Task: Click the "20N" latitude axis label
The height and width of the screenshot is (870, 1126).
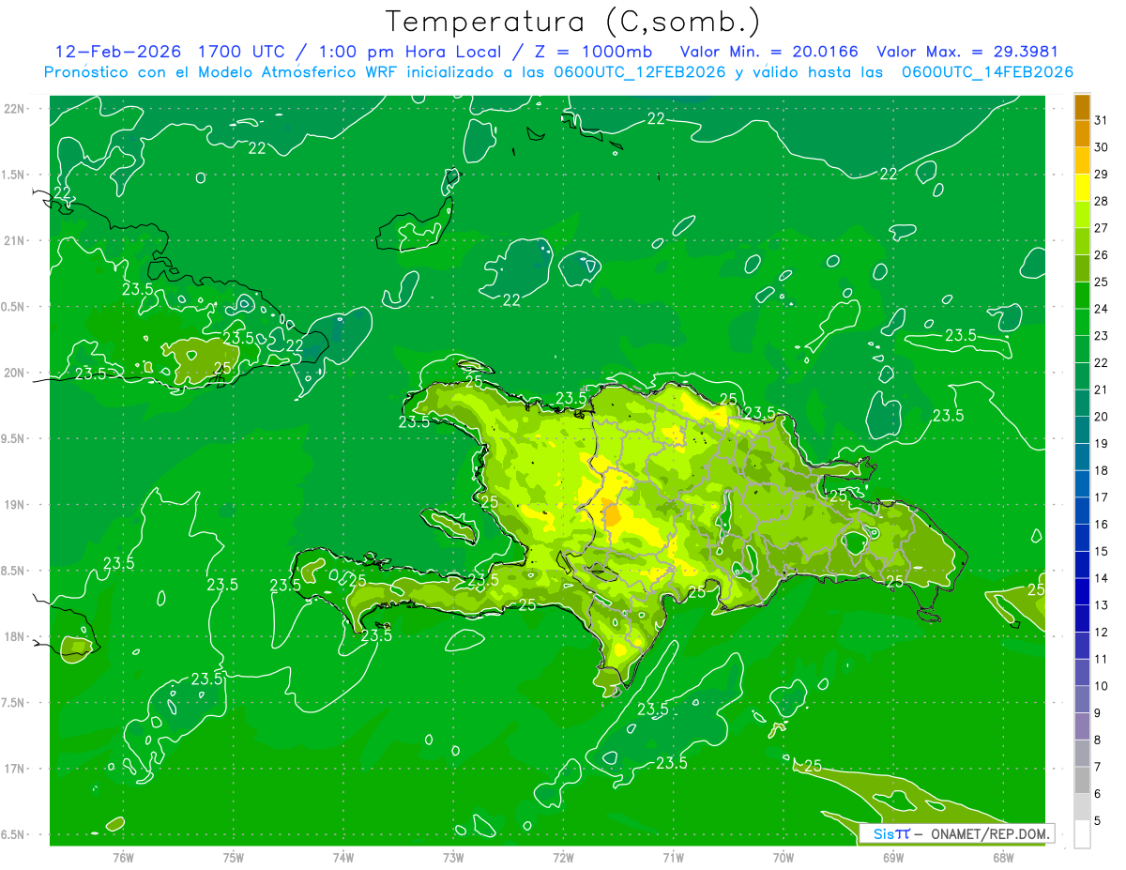Action: 15,373
